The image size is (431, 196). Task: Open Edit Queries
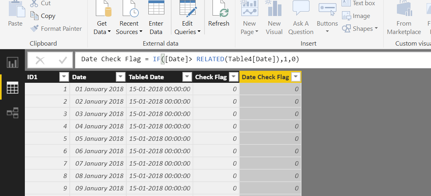(x=188, y=18)
